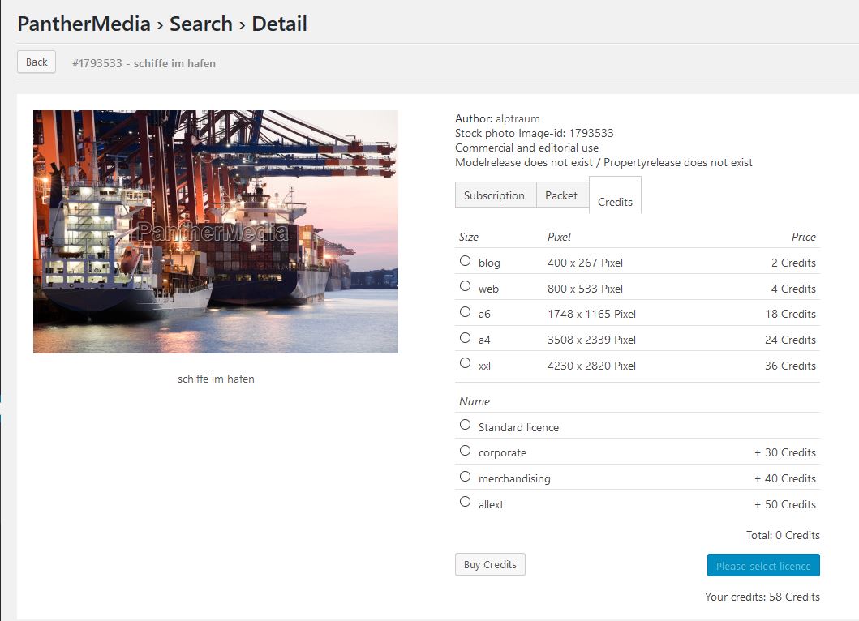Click the 'Your credits: 58 Credits' text
This screenshot has width=859, height=621.
[762, 597]
